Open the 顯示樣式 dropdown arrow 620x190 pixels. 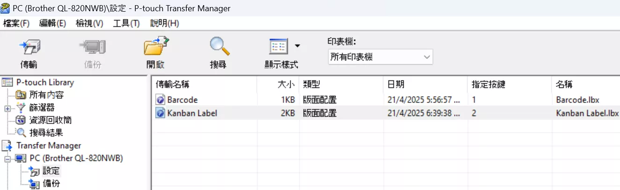[x=297, y=46]
